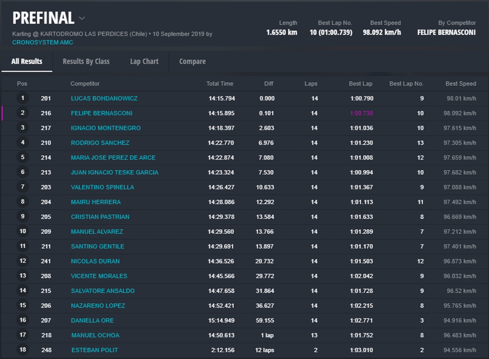Open VALENTINO SPINELLA competitor page
The height and width of the screenshot is (359, 489).
[x=102, y=187]
